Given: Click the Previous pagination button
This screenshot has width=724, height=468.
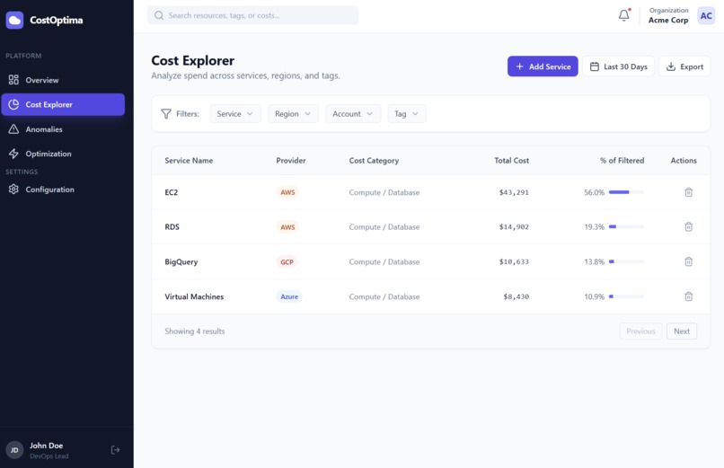Looking at the screenshot, I should (640, 331).
